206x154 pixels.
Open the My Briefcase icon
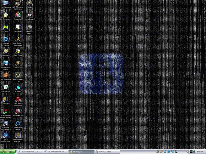coord(6,76)
